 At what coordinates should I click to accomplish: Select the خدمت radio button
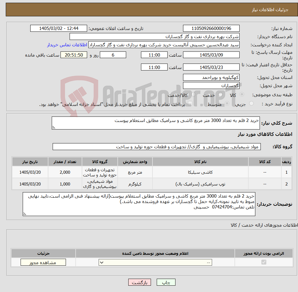221,94
